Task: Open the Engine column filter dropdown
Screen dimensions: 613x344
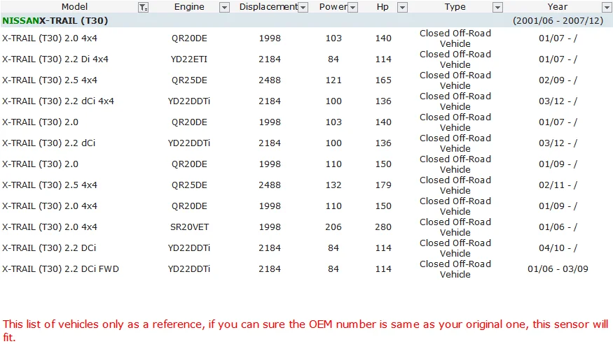Action: tap(224, 7)
